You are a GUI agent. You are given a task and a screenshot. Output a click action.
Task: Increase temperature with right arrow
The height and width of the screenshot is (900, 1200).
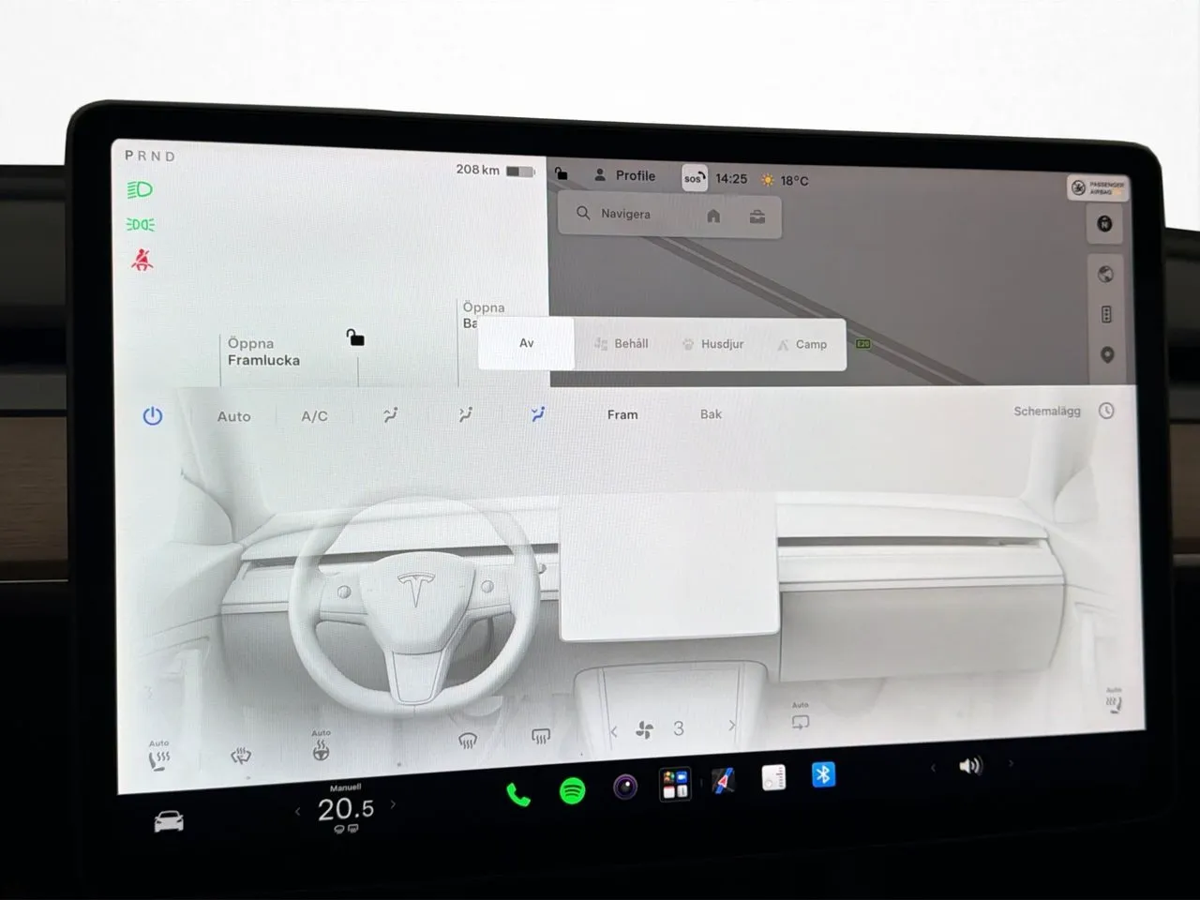393,804
